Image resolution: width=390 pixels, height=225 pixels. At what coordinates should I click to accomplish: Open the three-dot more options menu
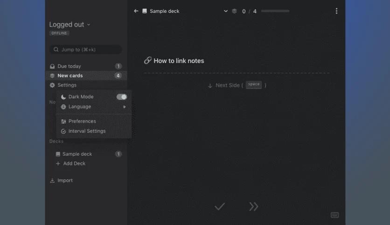pyautogui.click(x=336, y=11)
